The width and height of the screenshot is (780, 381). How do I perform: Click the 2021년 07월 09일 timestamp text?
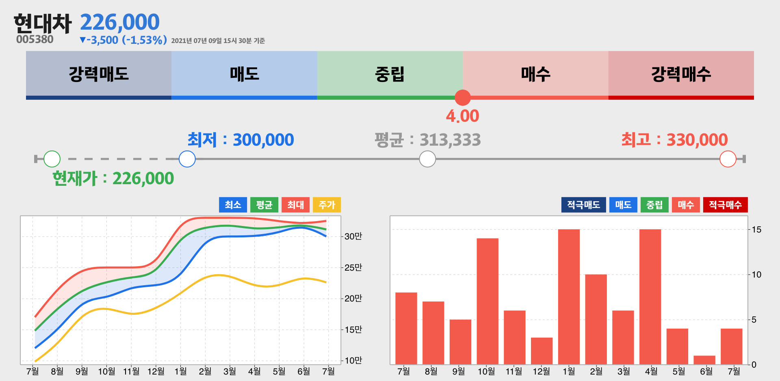[218, 41]
